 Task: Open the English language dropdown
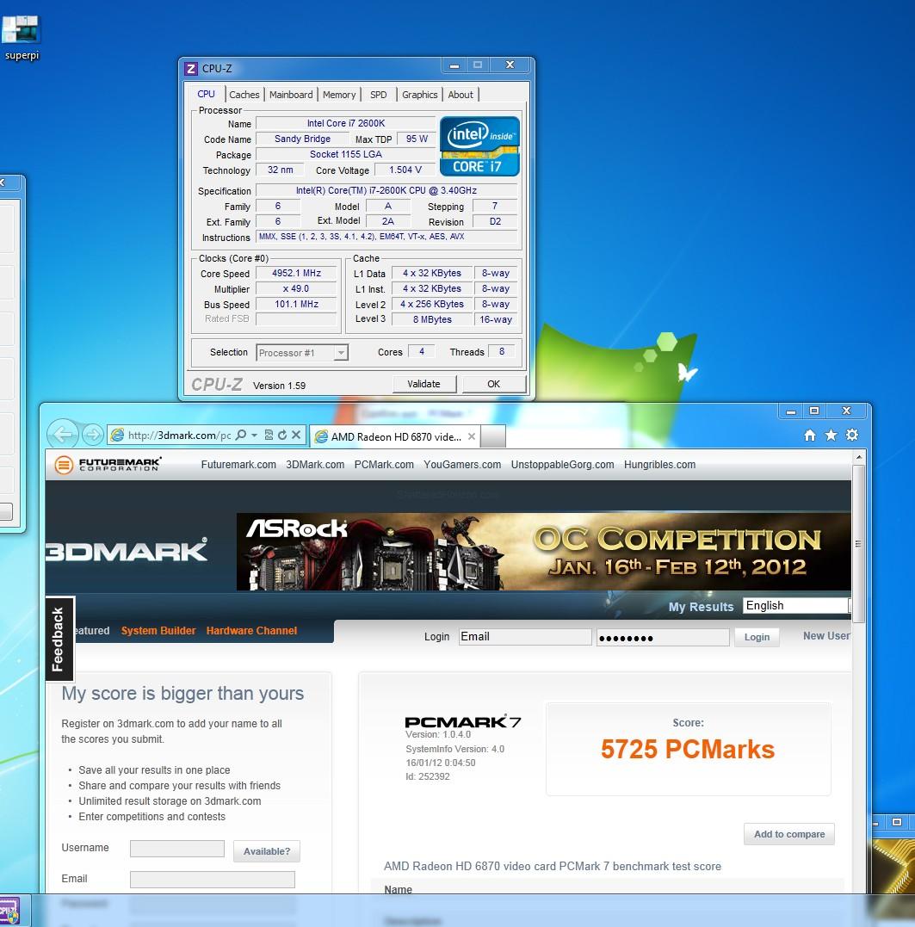797,605
